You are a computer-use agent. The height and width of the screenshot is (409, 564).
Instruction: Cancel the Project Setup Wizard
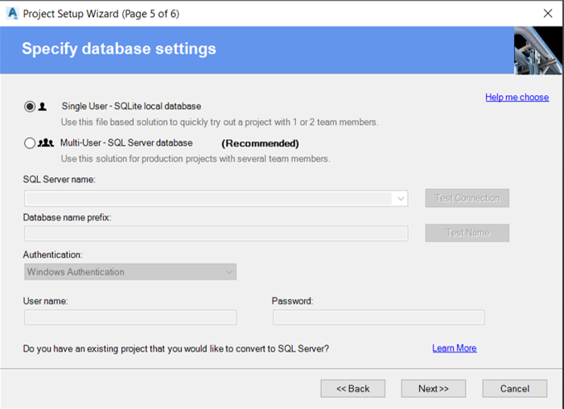(x=515, y=389)
